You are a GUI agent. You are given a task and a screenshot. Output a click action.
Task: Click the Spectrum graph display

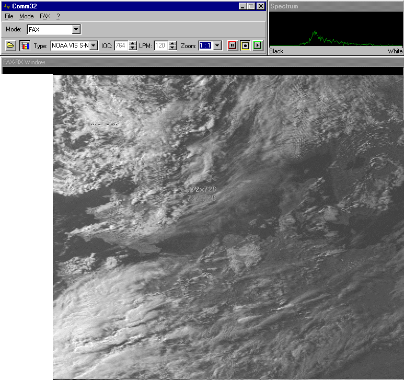[335, 29]
